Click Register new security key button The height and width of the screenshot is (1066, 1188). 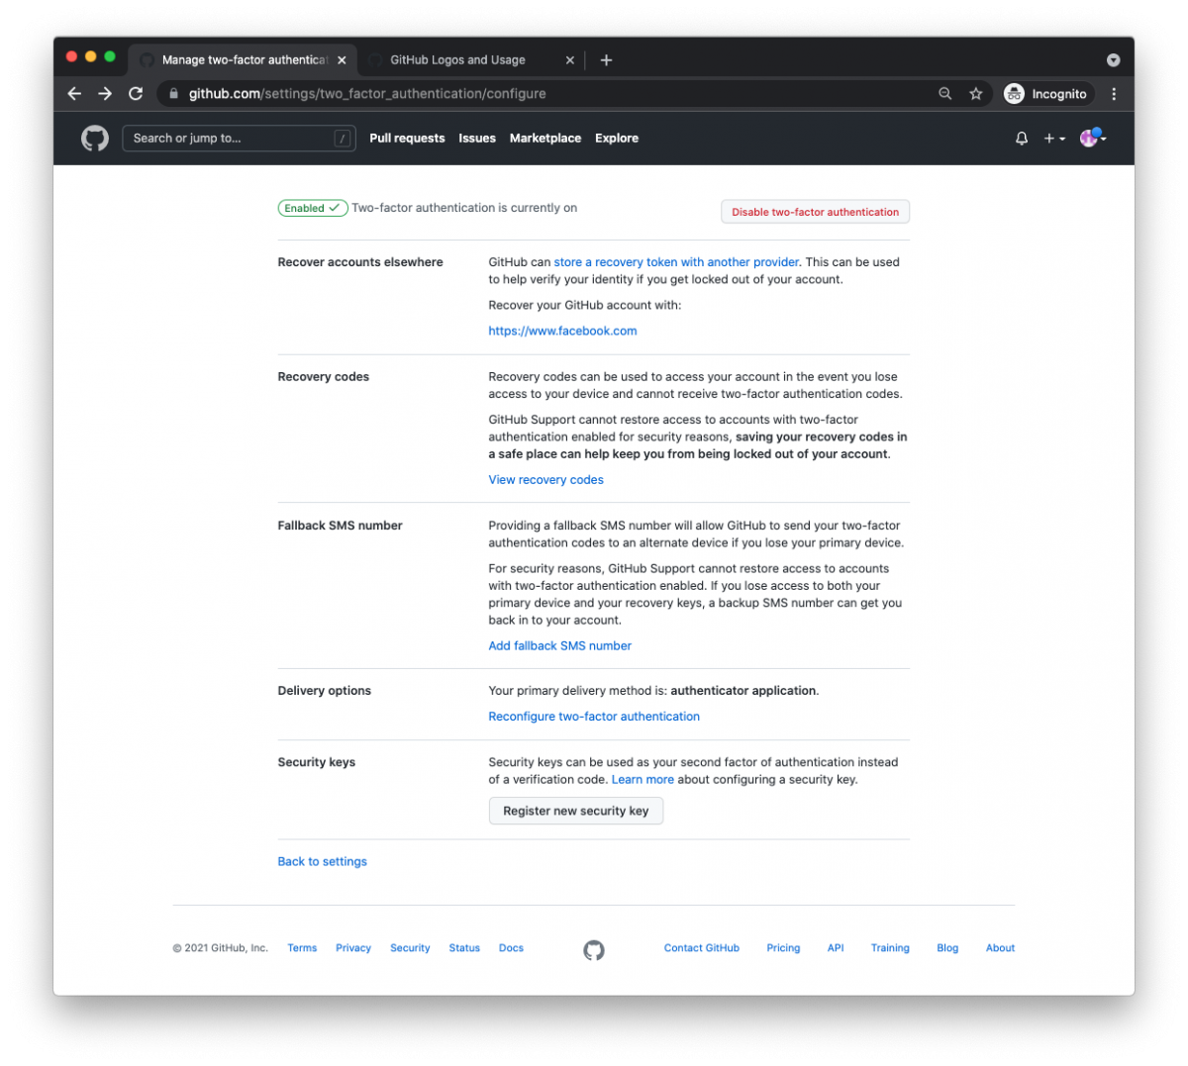pyautogui.click(x=576, y=811)
